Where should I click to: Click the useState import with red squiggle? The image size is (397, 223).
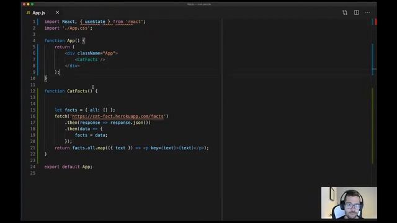95,22
